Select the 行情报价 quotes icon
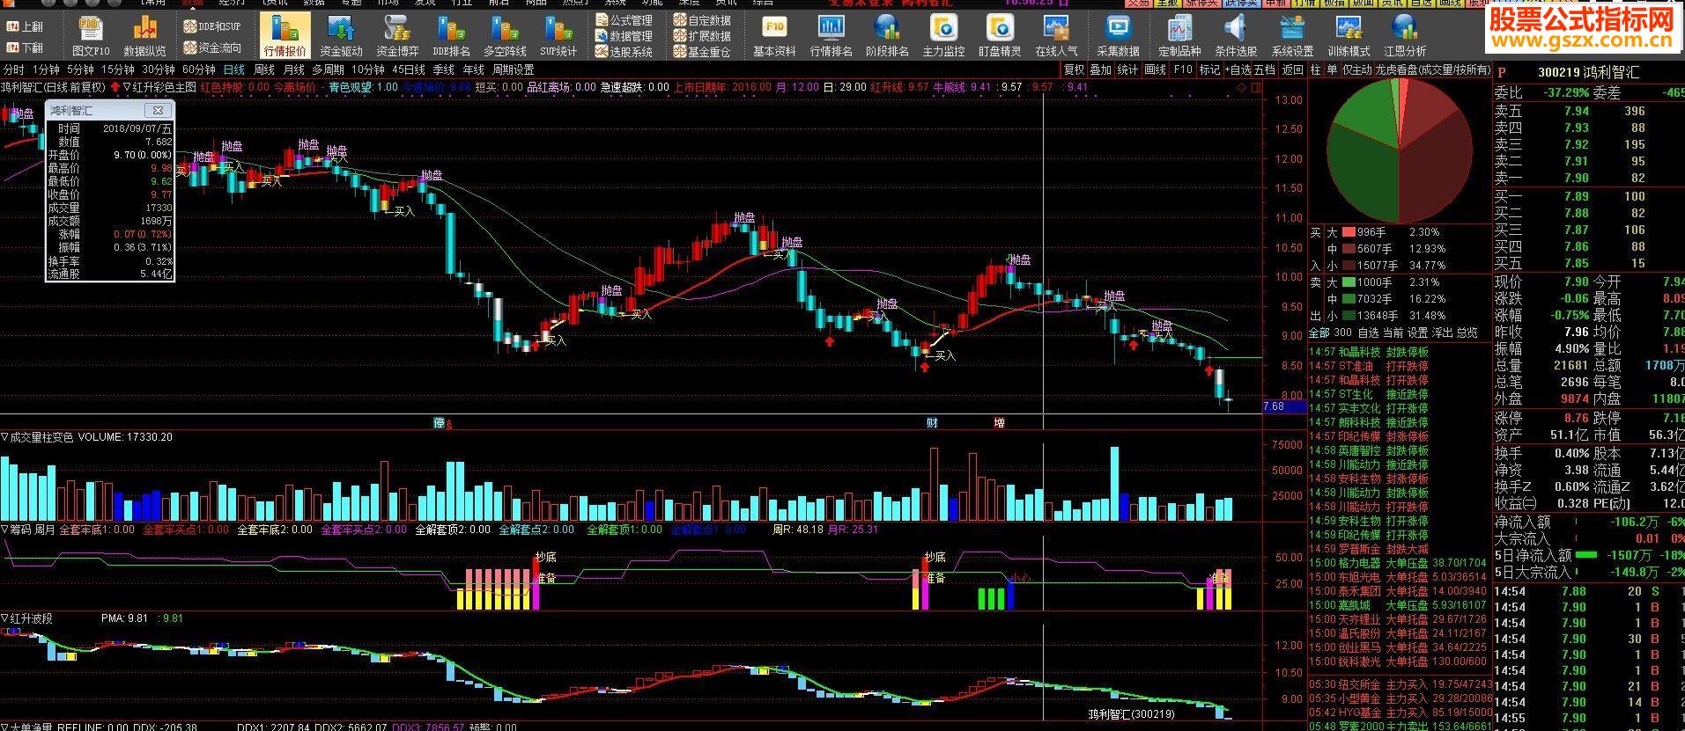Image resolution: width=1685 pixels, height=731 pixels. pyautogui.click(x=285, y=36)
